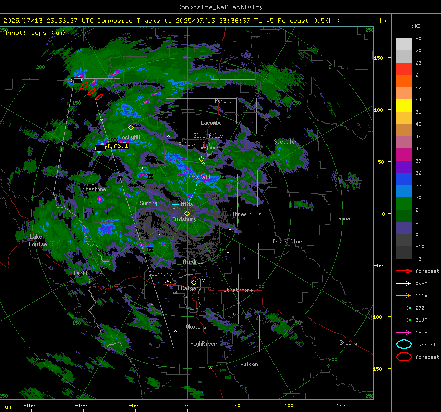Image resolution: width=441 pixels, height=412 pixels.
Task: Click the Drumheller town label
Action: click(x=287, y=242)
